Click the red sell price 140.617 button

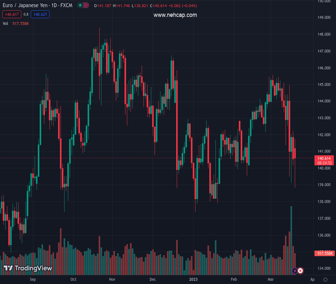pyautogui.click(x=12, y=15)
